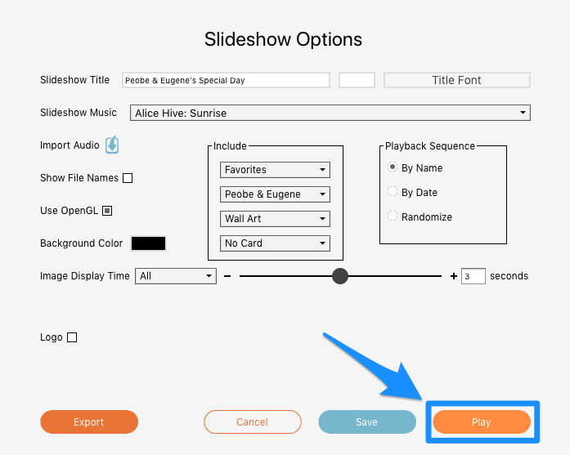Screen dimensions: 570x455
Task: Enable the Logo checkbox
Action: click(x=72, y=337)
